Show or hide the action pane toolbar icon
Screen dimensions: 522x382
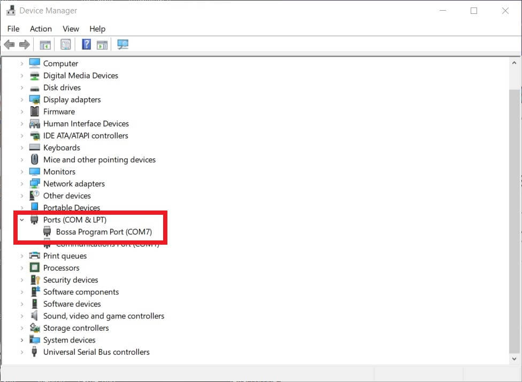[102, 44]
